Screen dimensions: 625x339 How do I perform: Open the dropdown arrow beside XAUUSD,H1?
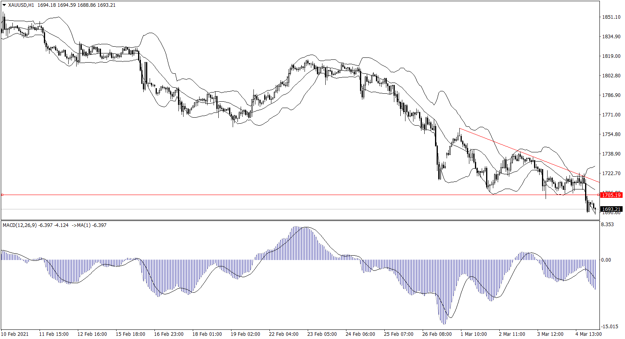click(4, 5)
